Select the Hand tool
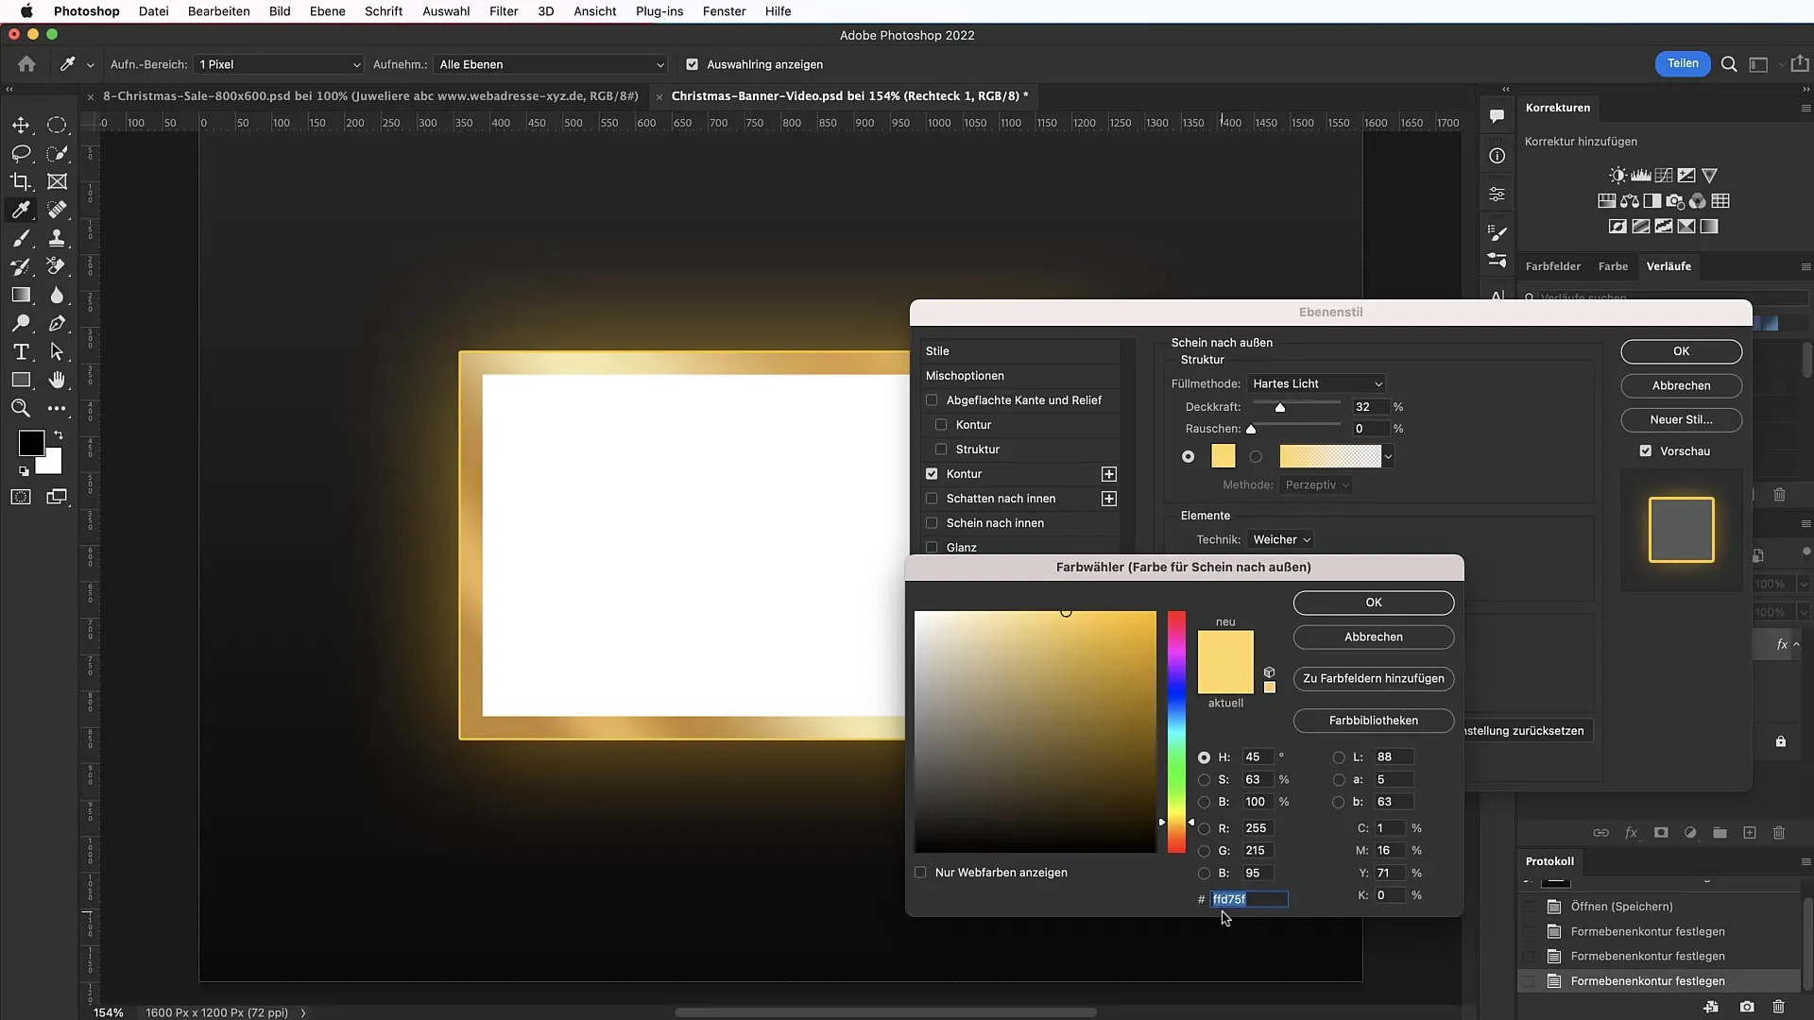The height and width of the screenshot is (1020, 1814). click(x=57, y=380)
